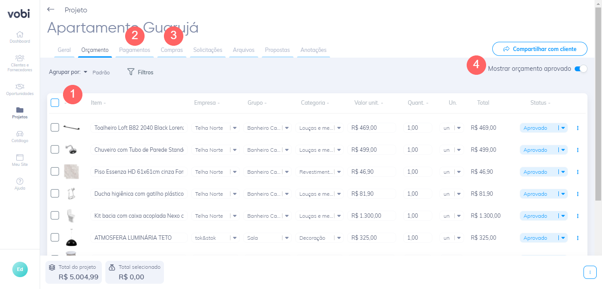The width and height of the screenshot is (602, 289).
Task: Switch to the Anotações tab
Action: (x=313, y=50)
